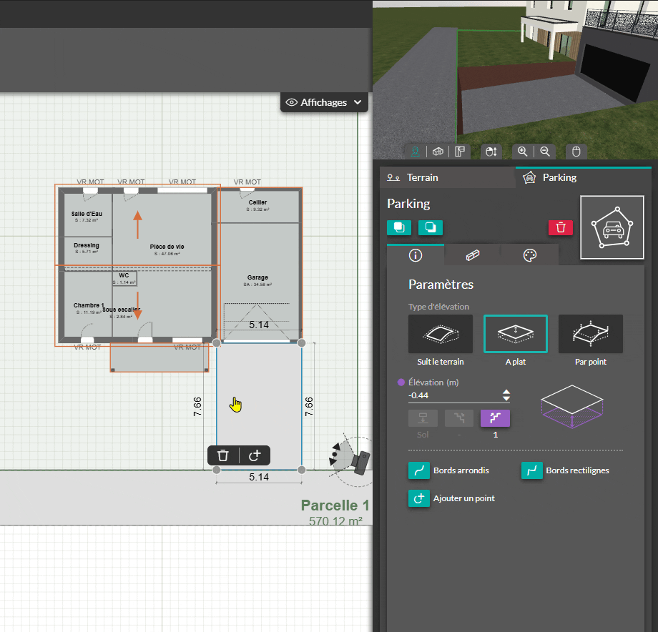Click the Cellier room label
The height and width of the screenshot is (632, 658).
[257, 202]
